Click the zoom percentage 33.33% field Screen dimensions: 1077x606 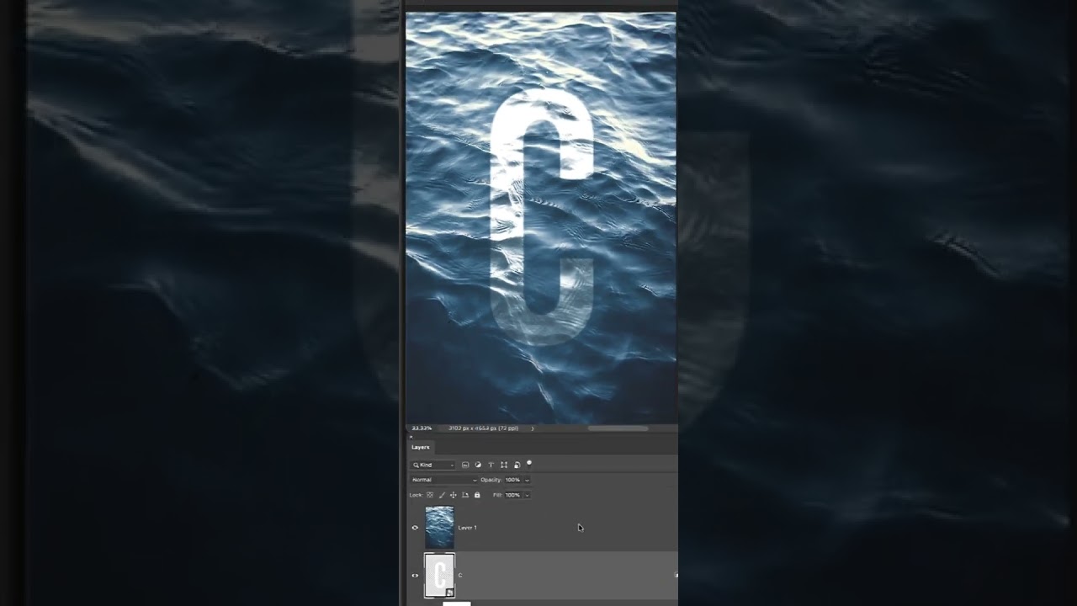pos(422,428)
